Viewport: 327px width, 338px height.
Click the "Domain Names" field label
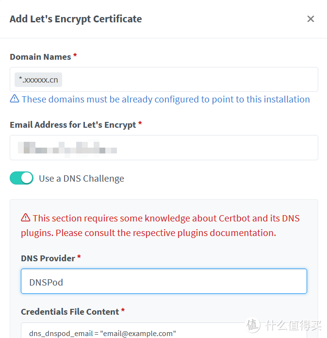40,57
